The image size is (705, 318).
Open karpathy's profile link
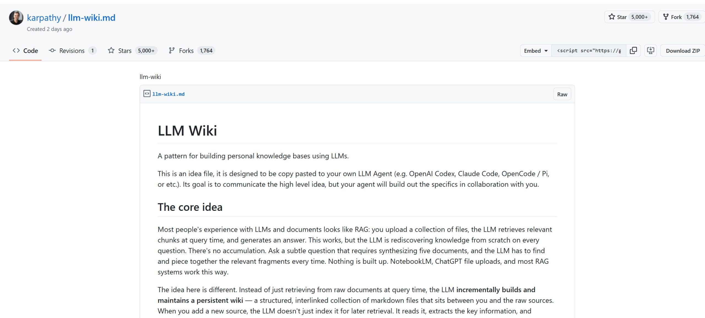pyautogui.click(x=44, y=17)
